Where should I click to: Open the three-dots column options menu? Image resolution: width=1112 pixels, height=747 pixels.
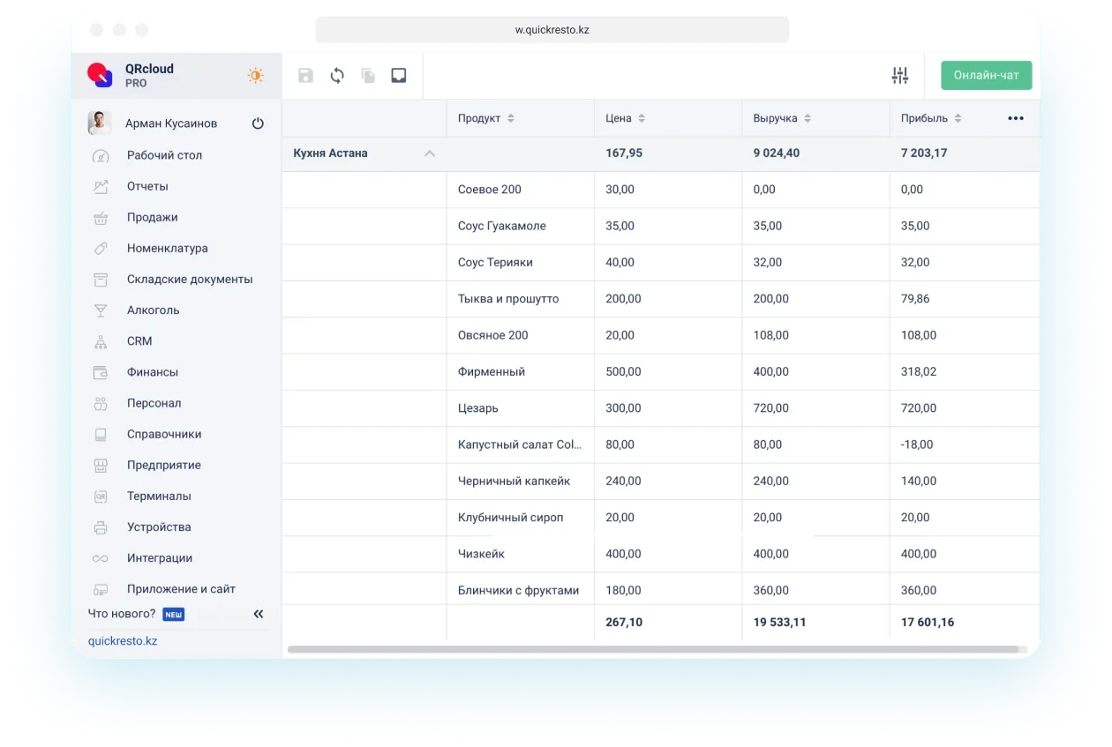[1016, 118]
